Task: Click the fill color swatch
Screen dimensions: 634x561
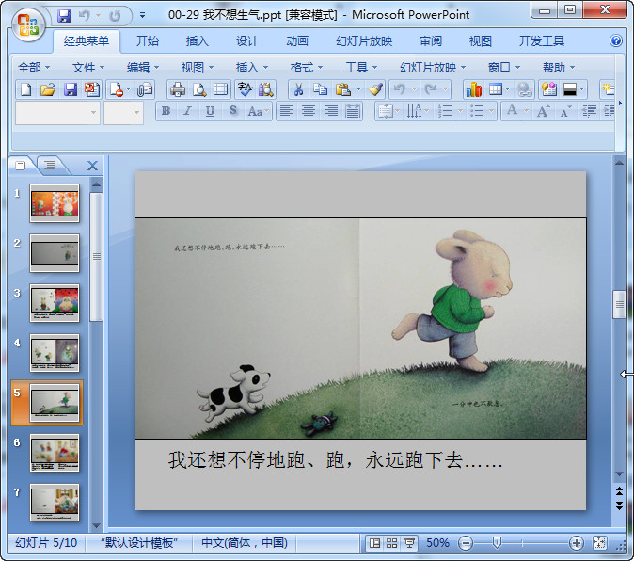Action: (x=570, y=89)
